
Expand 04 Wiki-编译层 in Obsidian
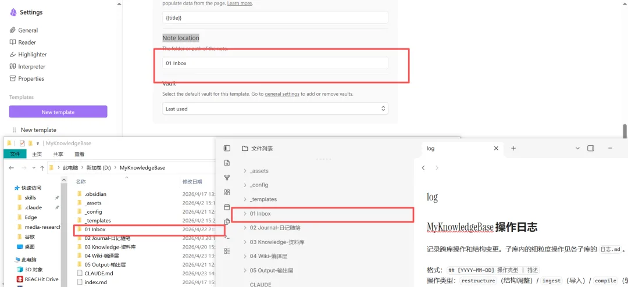pos(245,256)
